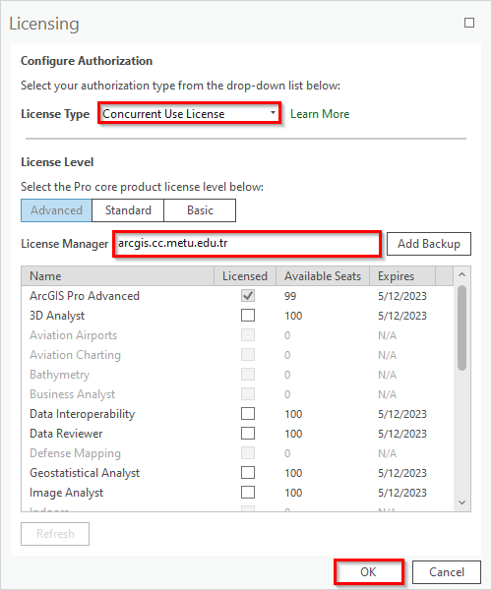Screen dimensions: 492x590
Task: Click the Add Backup button
Action: point(429,244)
